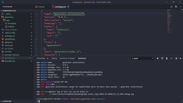Expand the node_modules folder

tap(17, 30)
